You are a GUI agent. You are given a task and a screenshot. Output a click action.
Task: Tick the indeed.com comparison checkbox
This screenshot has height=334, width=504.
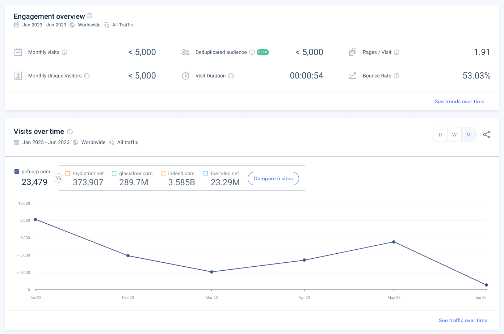click(163, 173)
